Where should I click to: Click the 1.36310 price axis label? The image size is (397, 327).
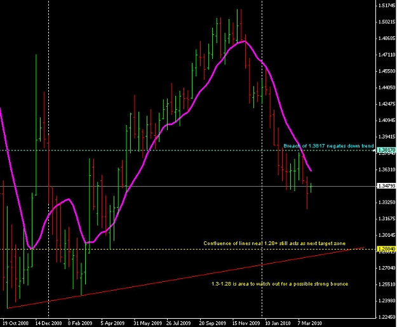tap(387, 170)
